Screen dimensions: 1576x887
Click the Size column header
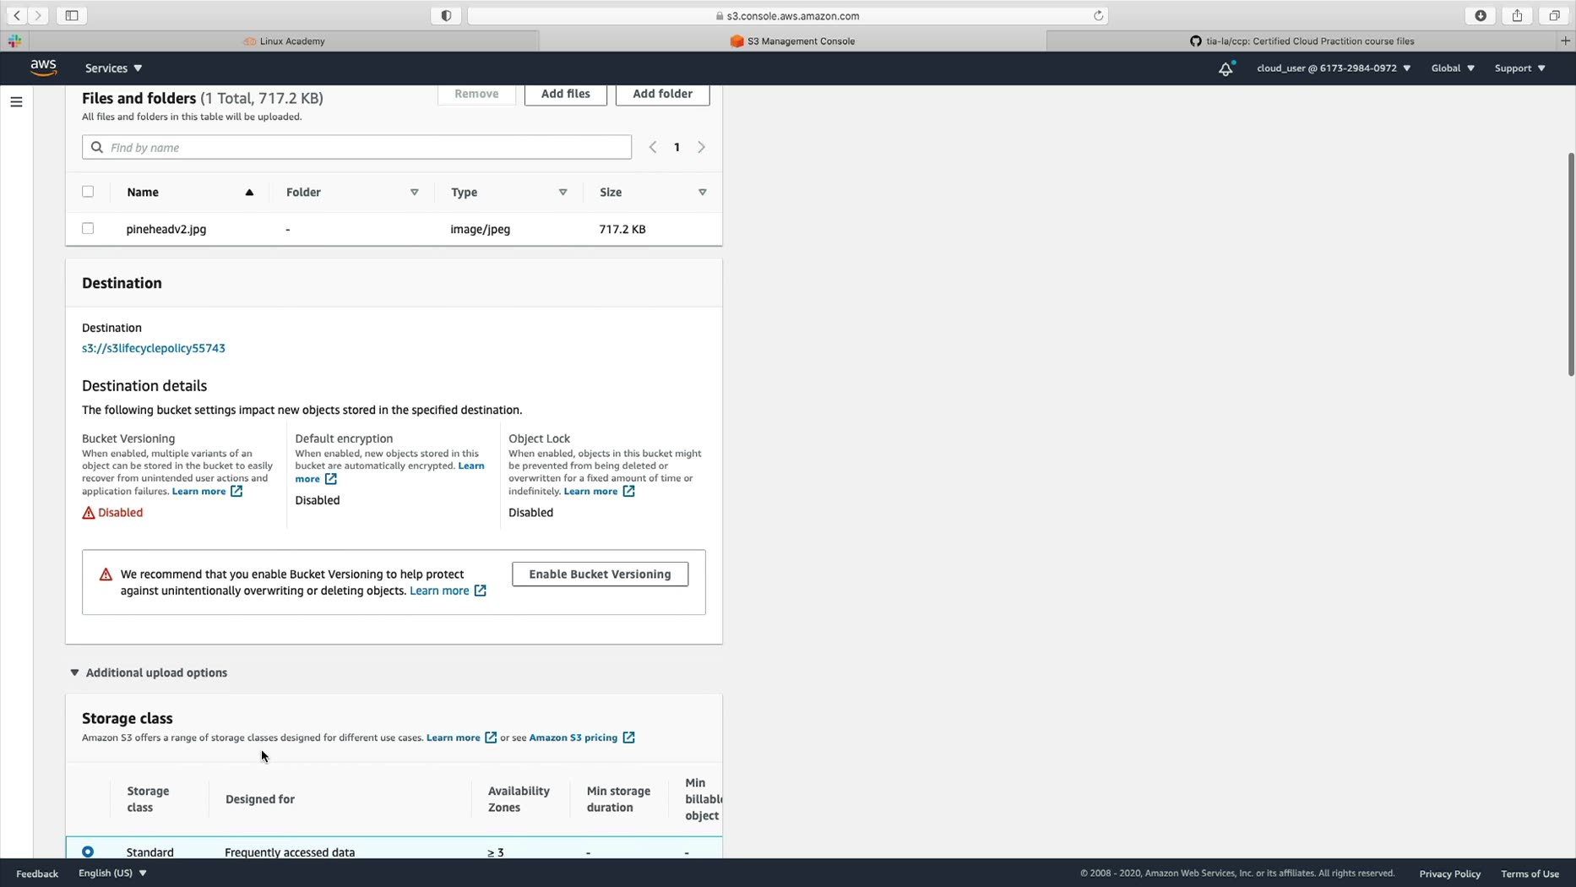[x=611, y=193]
